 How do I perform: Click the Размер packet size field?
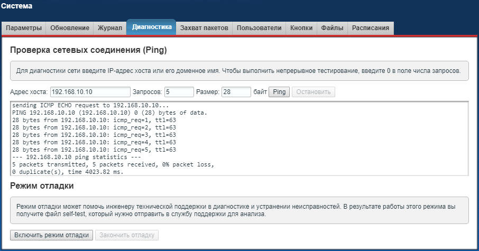pos(236,92)
